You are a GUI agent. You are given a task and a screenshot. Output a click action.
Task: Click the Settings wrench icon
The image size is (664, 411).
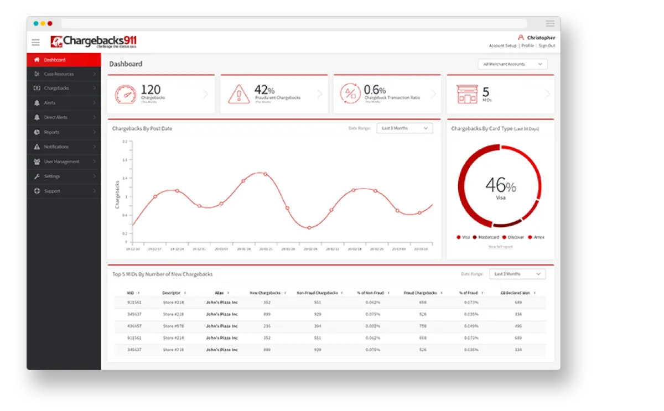point(37,176)
